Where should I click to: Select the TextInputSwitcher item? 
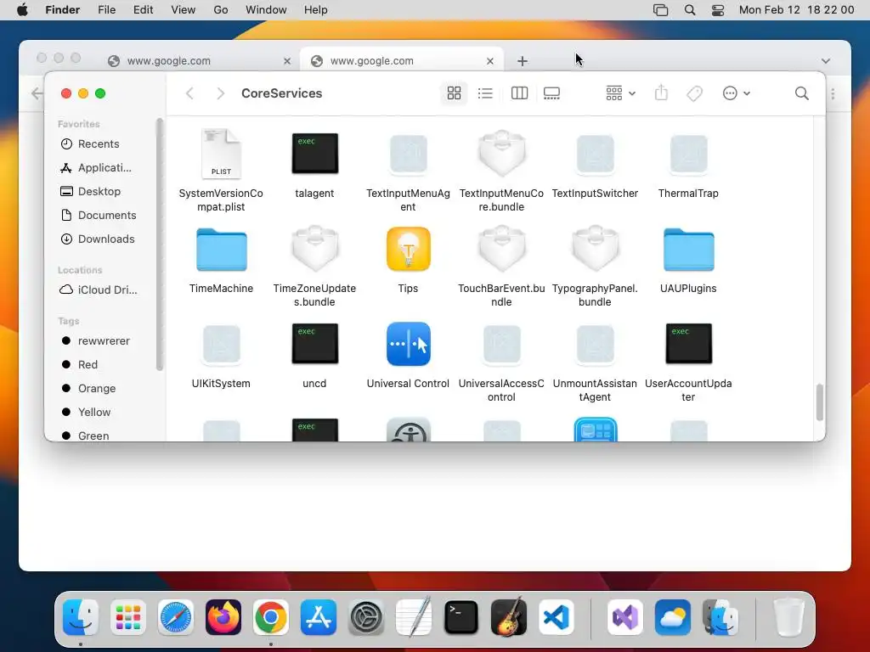595,154
